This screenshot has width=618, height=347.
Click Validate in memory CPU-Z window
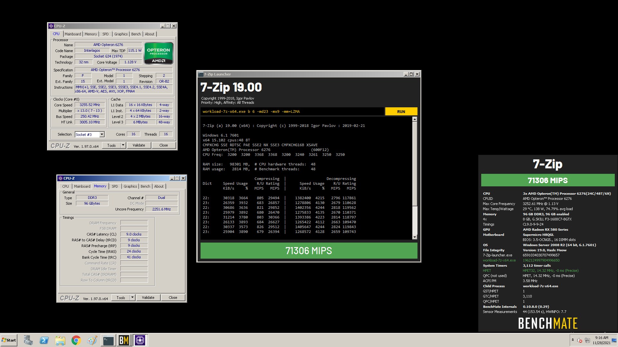[x=148, y=298]
